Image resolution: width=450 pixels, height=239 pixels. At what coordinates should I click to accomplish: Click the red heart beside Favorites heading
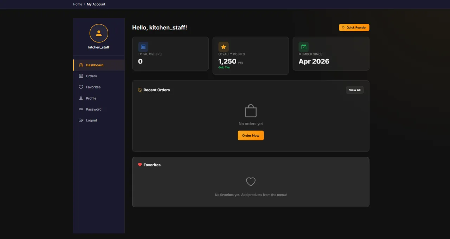pos(140,165)
